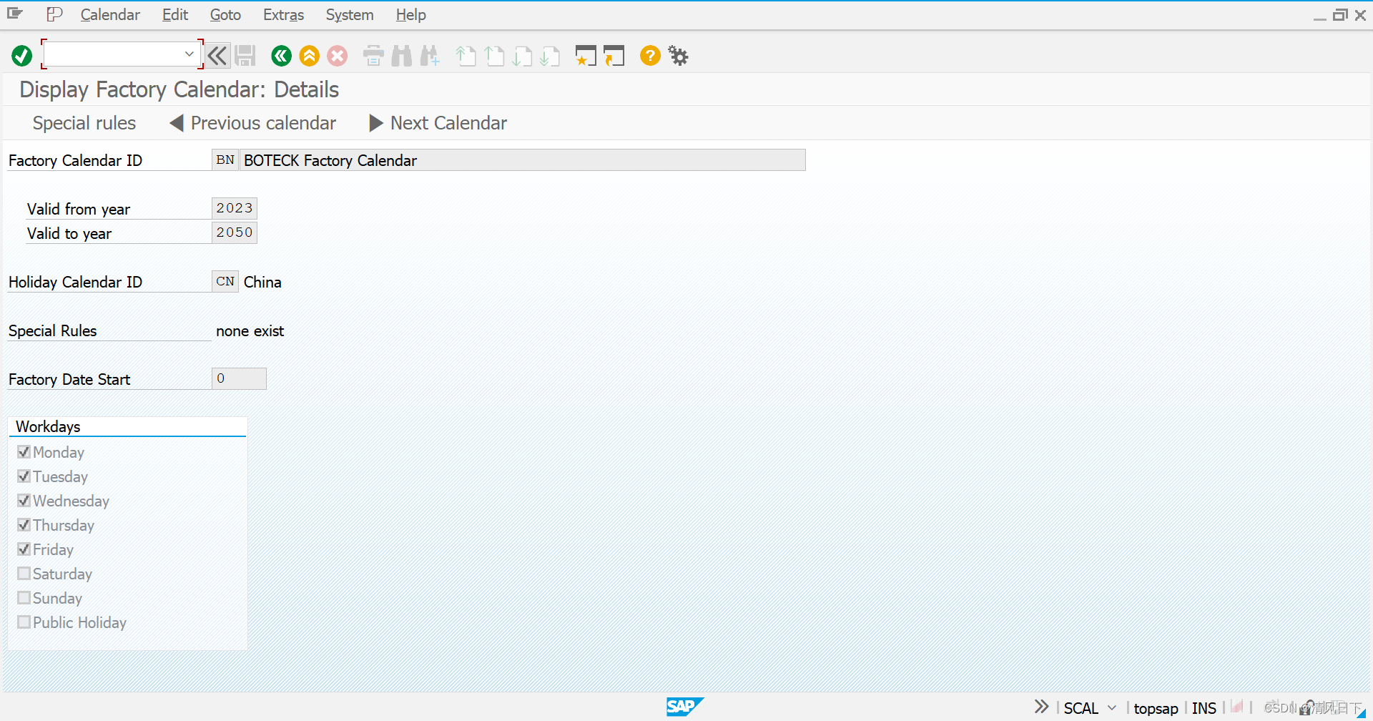Toggle the Sunday workday checkbox
Image resolution: width=1373 pixels, height=721 pixels.
tap(24, 597)
